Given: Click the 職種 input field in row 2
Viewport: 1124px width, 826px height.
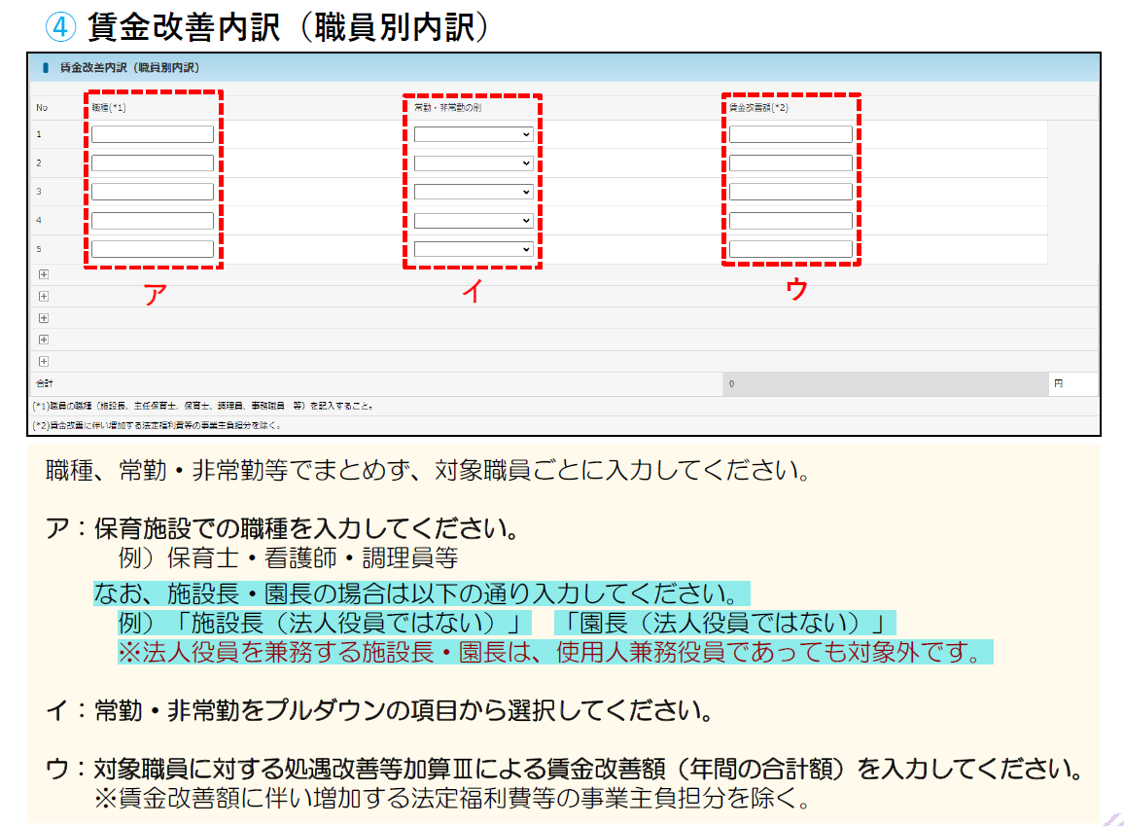Looking at the screenshot, I should [x=153, y=163].
